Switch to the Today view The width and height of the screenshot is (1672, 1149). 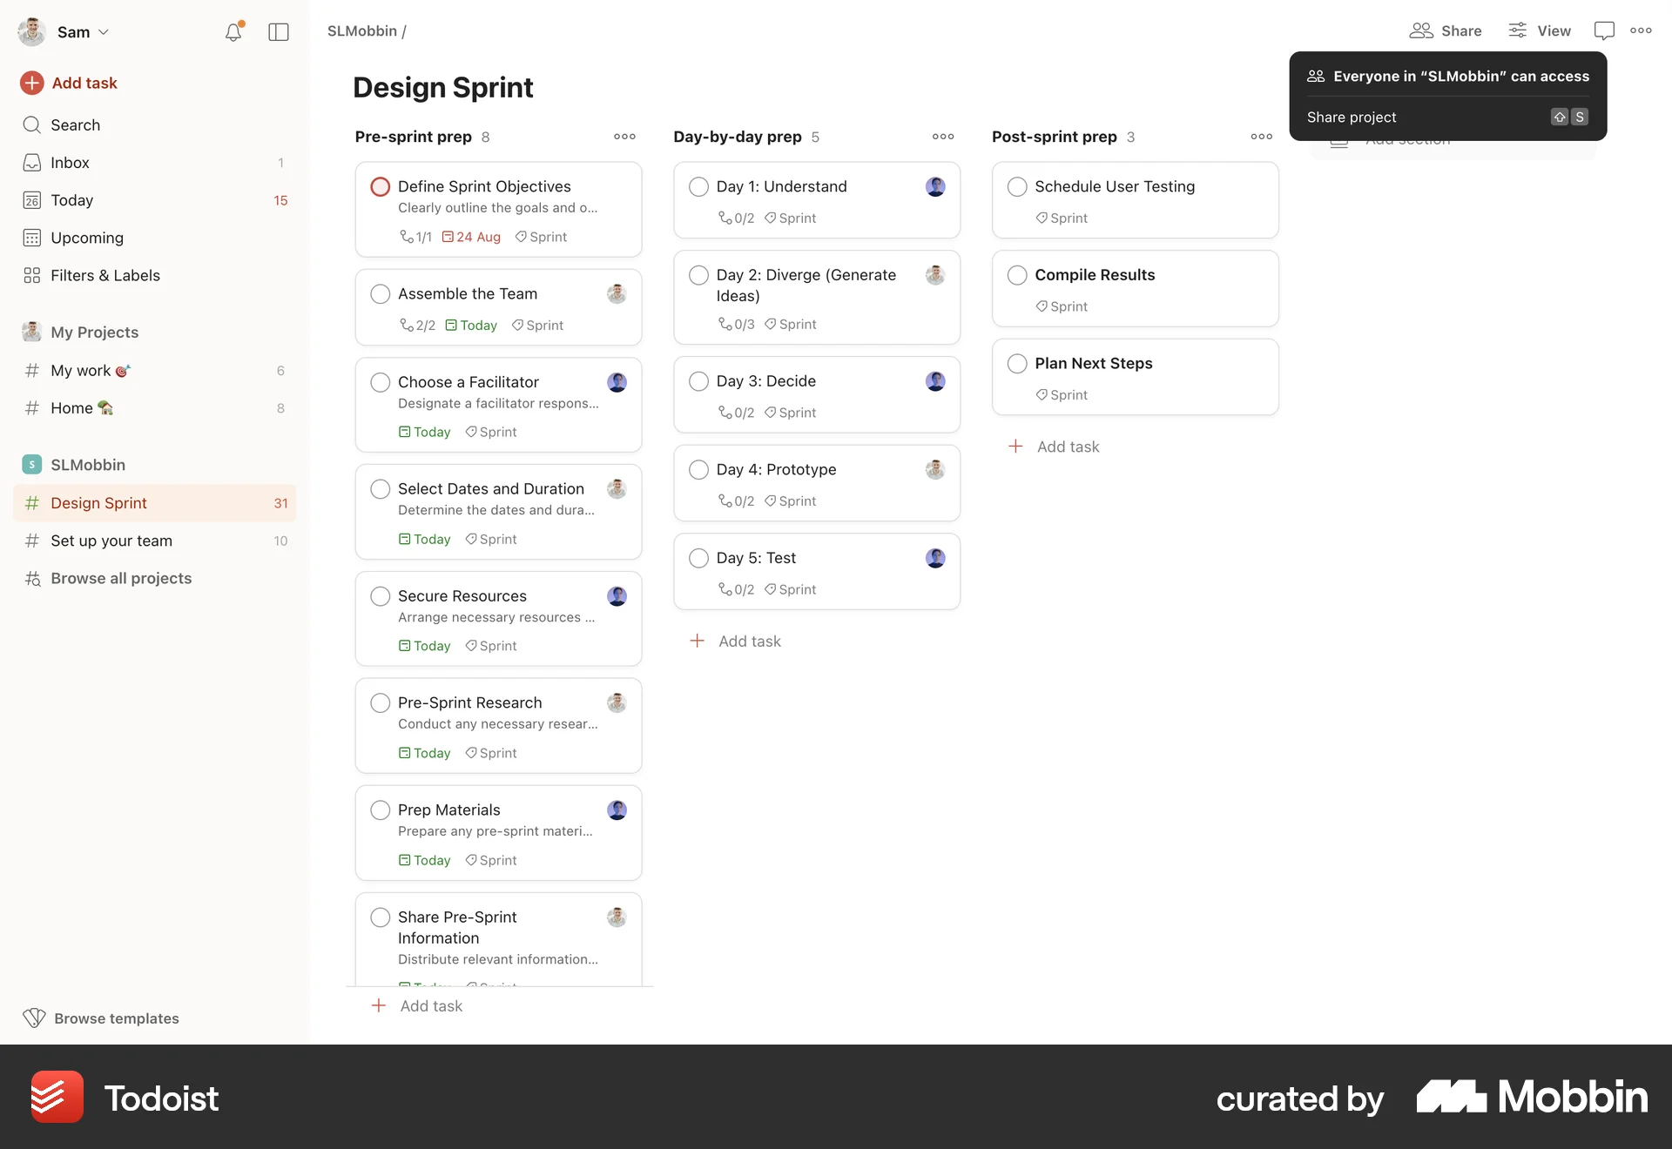[x=72, y=200]
